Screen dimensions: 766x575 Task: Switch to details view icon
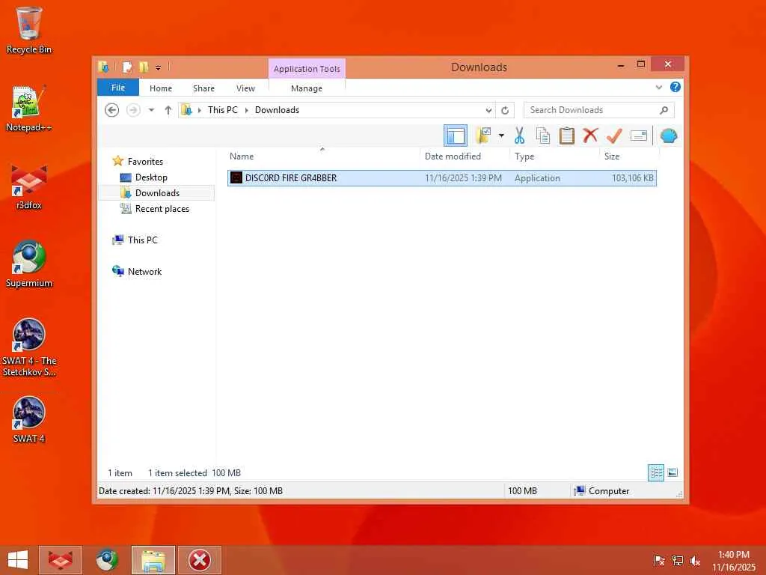point(655,472)
